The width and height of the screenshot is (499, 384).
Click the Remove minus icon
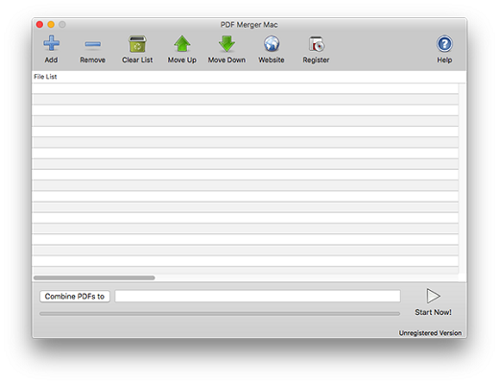[x=93, y=44]
